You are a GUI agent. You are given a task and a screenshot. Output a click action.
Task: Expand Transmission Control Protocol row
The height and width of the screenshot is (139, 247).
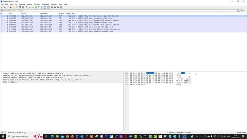2,80
